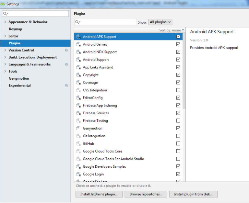249x203 pixels.
Task: Click Install plugin from disk button
Action: pos(193,194)
